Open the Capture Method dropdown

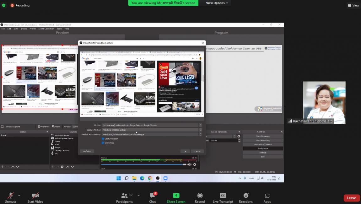point(152,130)
